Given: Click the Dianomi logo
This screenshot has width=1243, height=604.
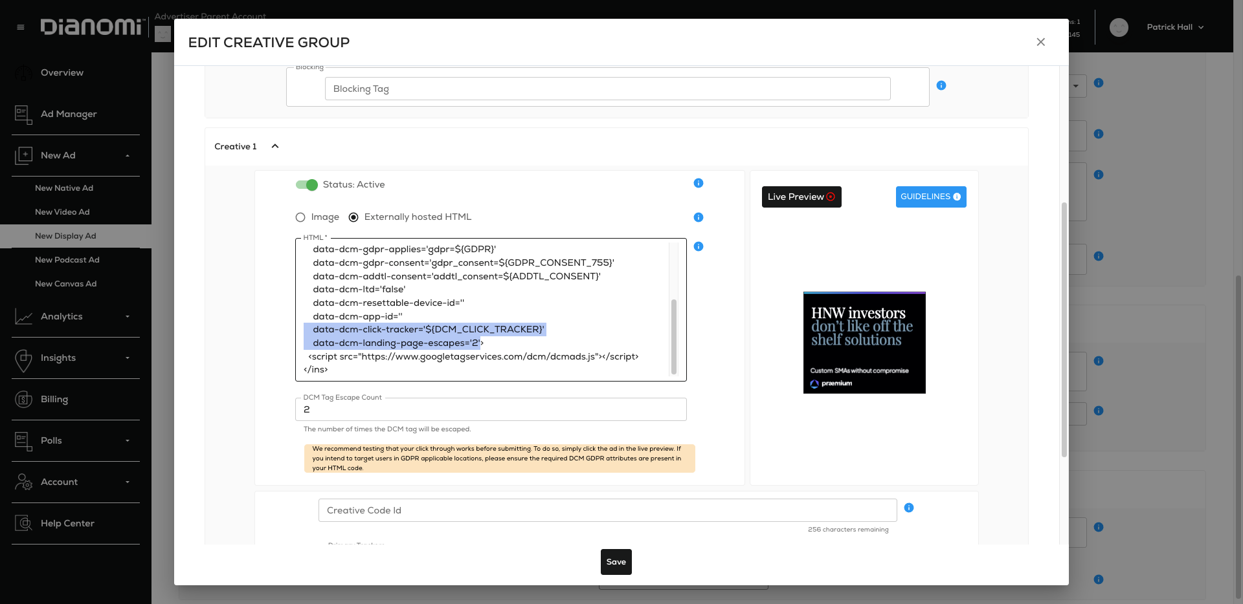Looking at the screenshot, I should [91, 27].
